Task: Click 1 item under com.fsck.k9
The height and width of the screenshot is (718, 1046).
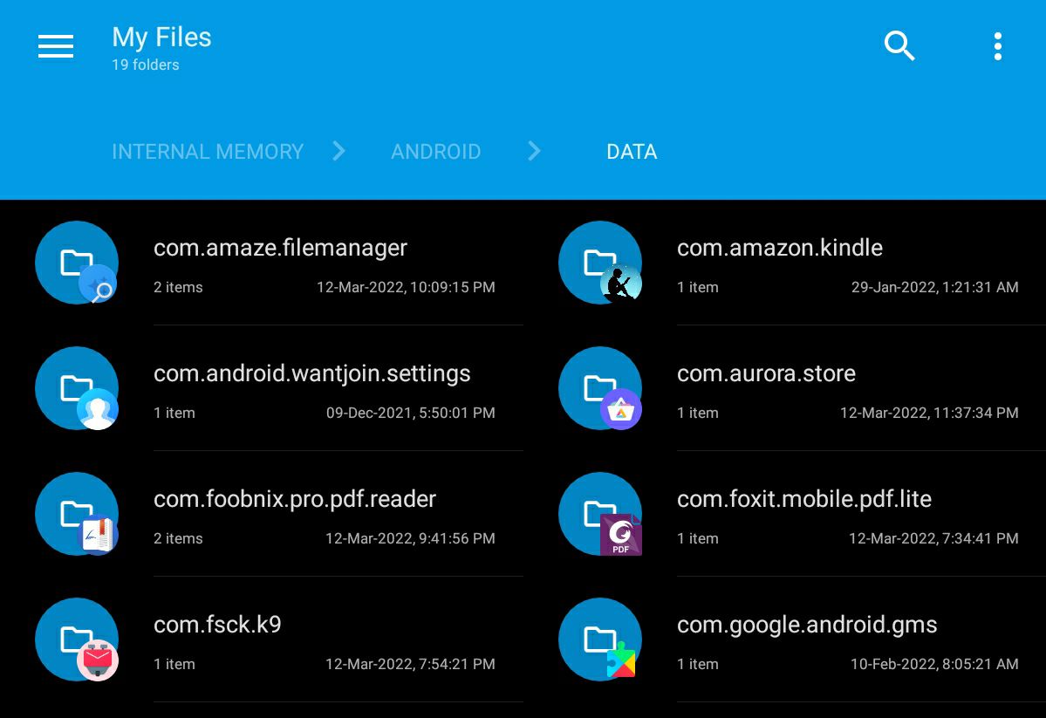Action: click(x=174, y=664)
